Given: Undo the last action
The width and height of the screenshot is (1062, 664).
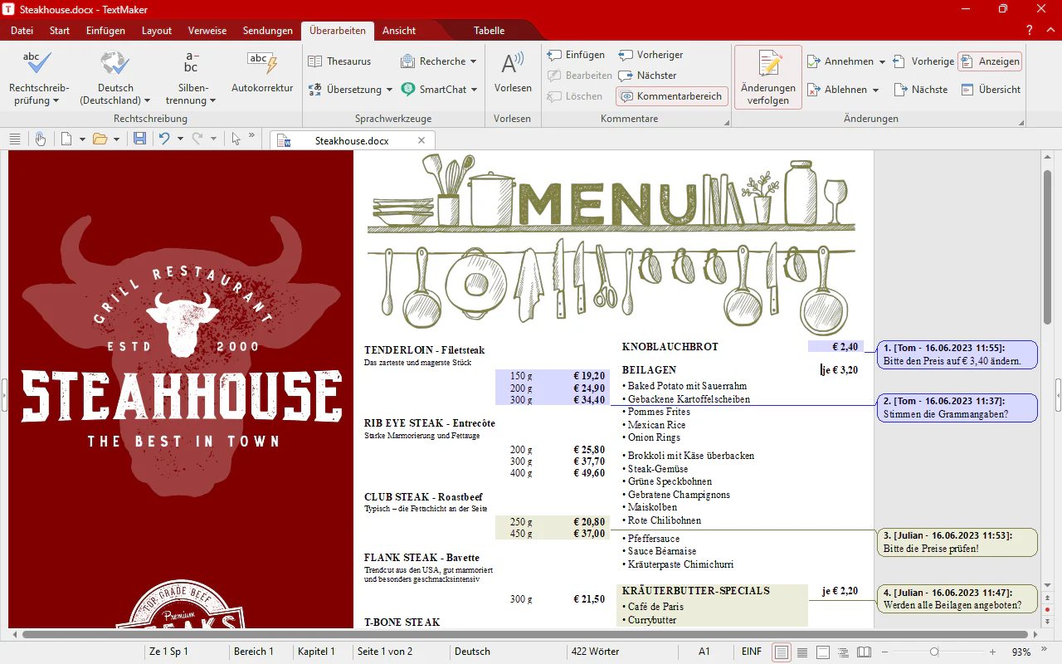Looking at the screenshot, I should point(164,139).
